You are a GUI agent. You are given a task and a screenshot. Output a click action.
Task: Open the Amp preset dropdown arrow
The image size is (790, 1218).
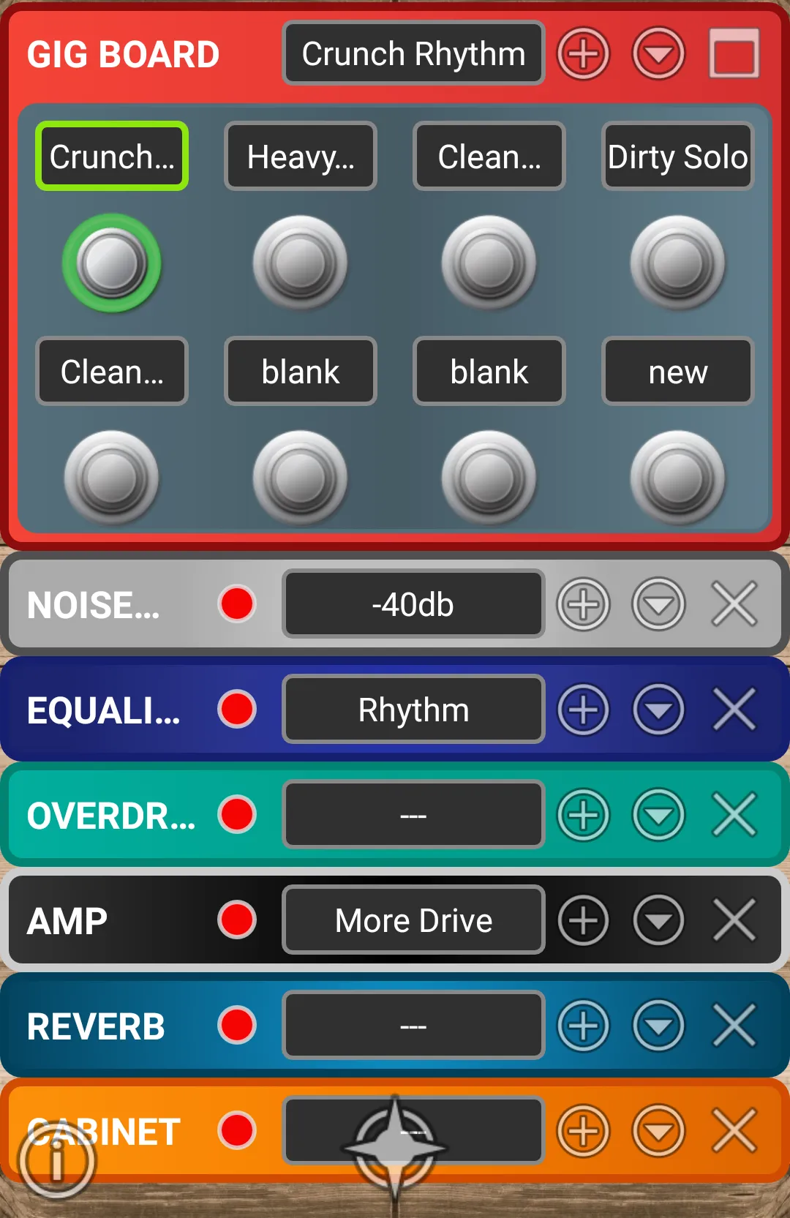click(x=658, y=920)
